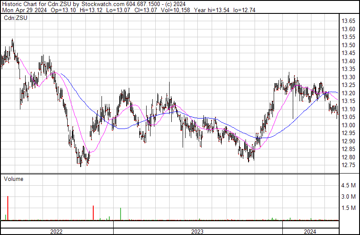Click the 13.65 price axis label
Image resolution: width=360 pixels, height=235 pixels.
pyautogui.click(x=349, y=21)
